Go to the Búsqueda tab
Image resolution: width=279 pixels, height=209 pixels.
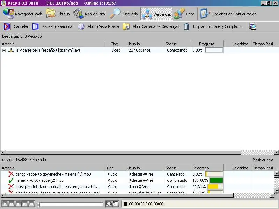point(124,14)
